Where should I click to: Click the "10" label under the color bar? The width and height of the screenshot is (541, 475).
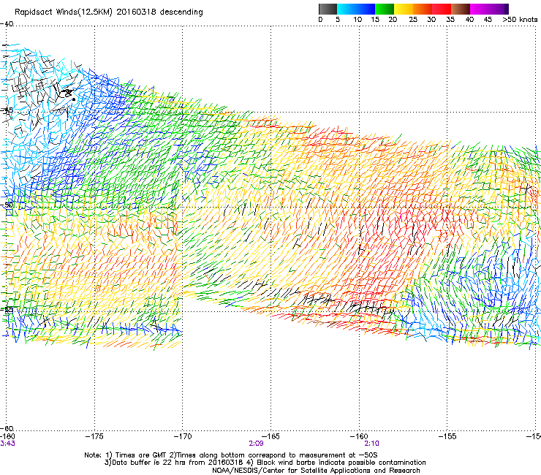[x=357, y=20]
